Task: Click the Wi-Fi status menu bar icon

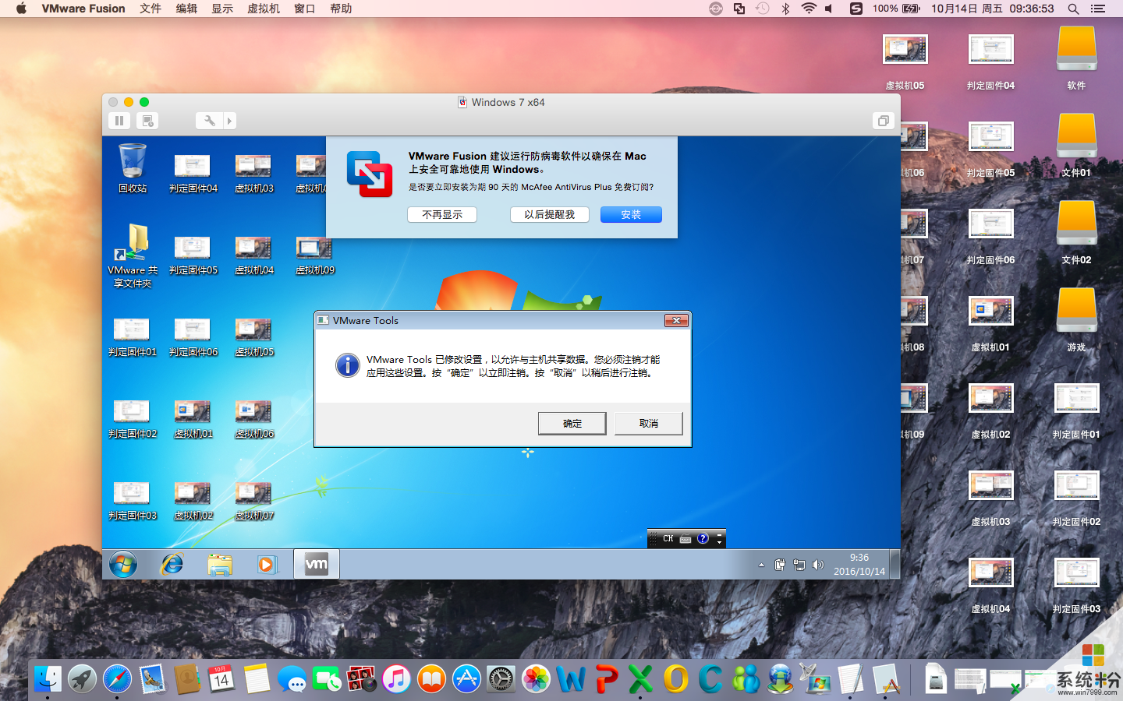Action: point(809,9)
